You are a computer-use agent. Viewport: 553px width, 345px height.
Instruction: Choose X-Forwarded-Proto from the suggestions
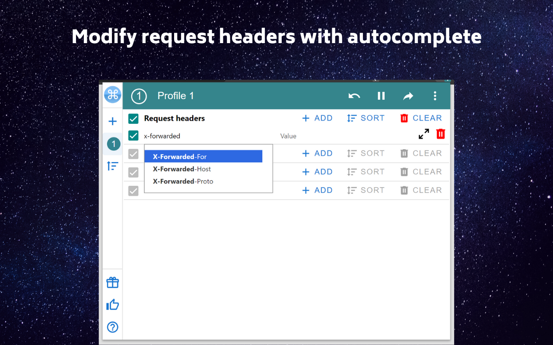tap(183, 181)
